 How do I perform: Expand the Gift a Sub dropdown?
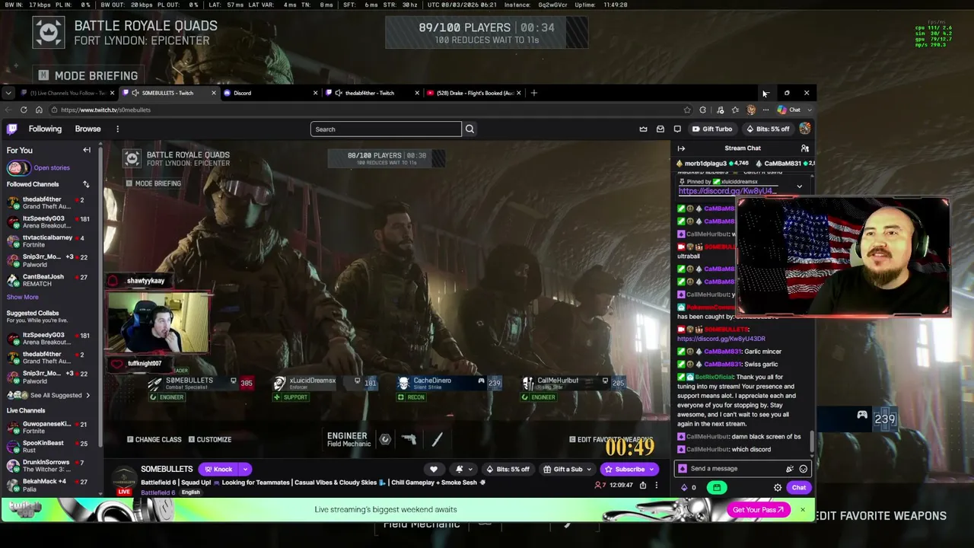click(590, 470)
